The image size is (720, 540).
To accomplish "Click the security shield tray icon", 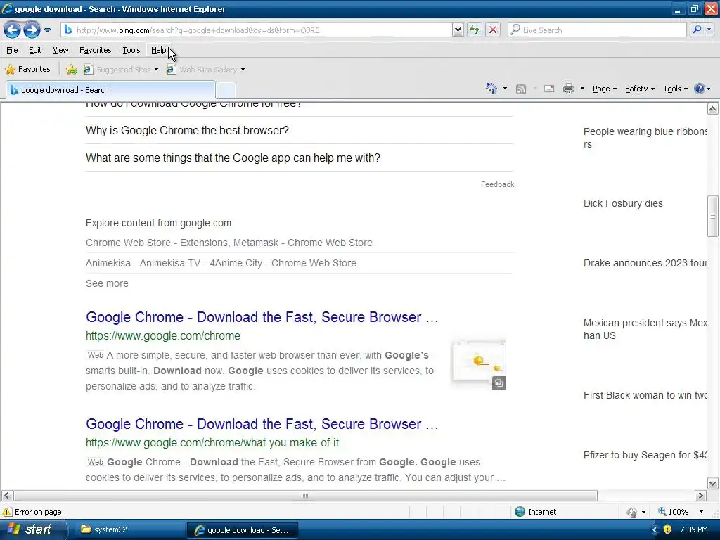I will pos(668,530).
